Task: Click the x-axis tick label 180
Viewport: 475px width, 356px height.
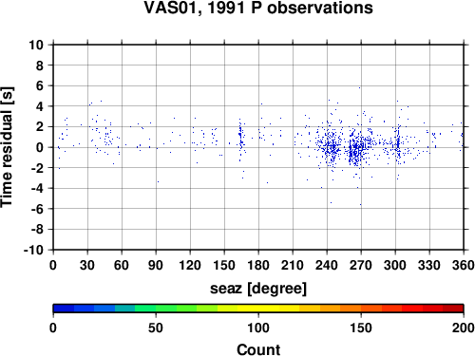Action: [258, 265]
